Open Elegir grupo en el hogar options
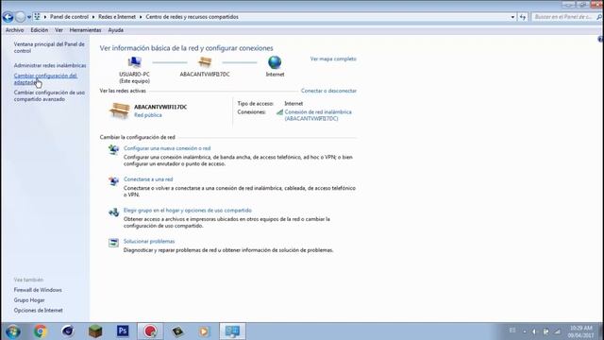This screenshot has height=340, width=604. (188, 211)
